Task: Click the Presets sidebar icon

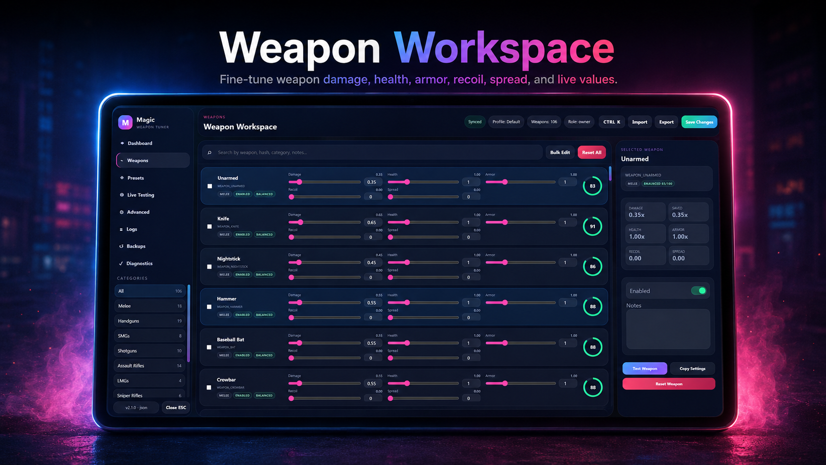Action: point(122,178)
